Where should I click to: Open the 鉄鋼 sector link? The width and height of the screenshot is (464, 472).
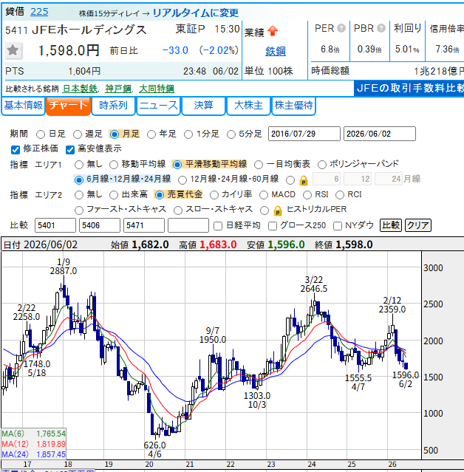click(x=275, y=51)
